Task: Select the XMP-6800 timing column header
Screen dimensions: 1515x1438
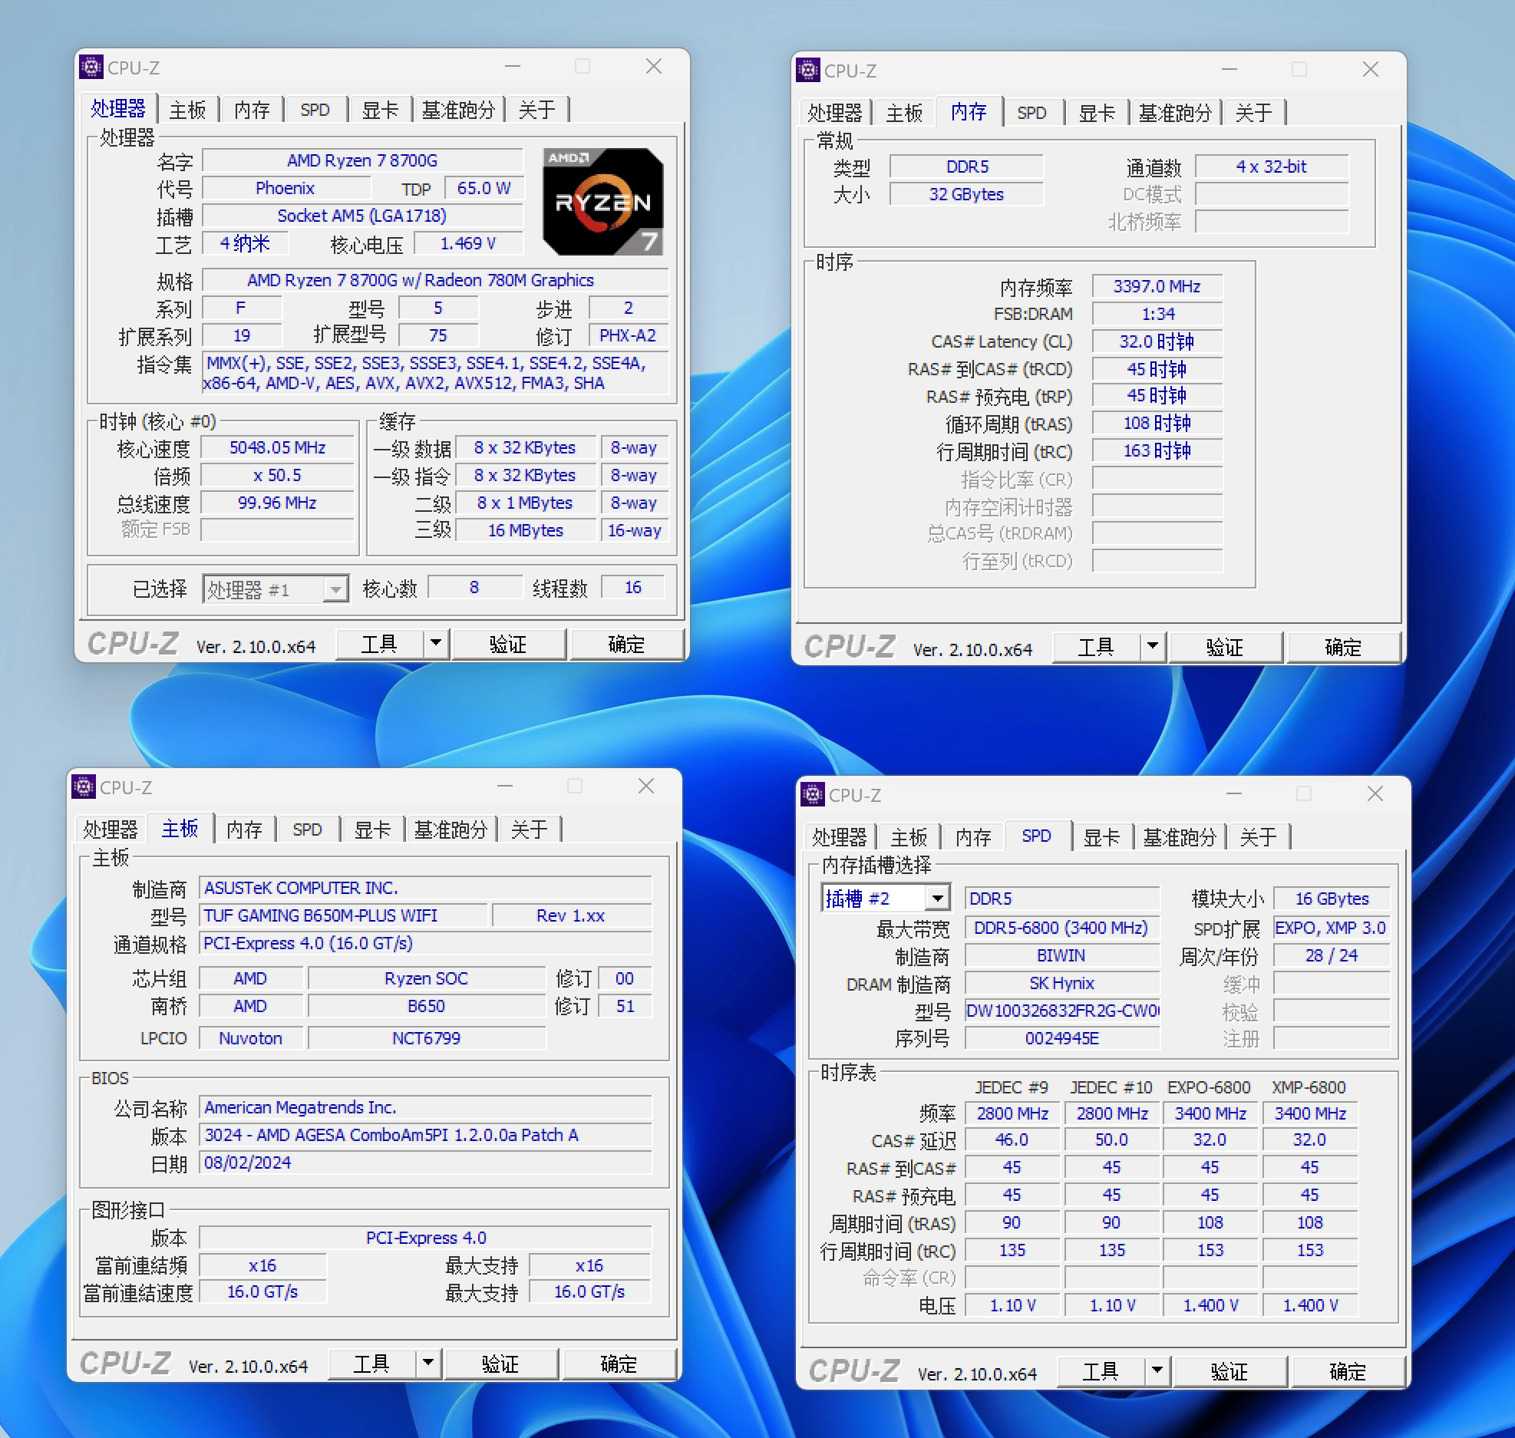Action: (1309, 1087)
